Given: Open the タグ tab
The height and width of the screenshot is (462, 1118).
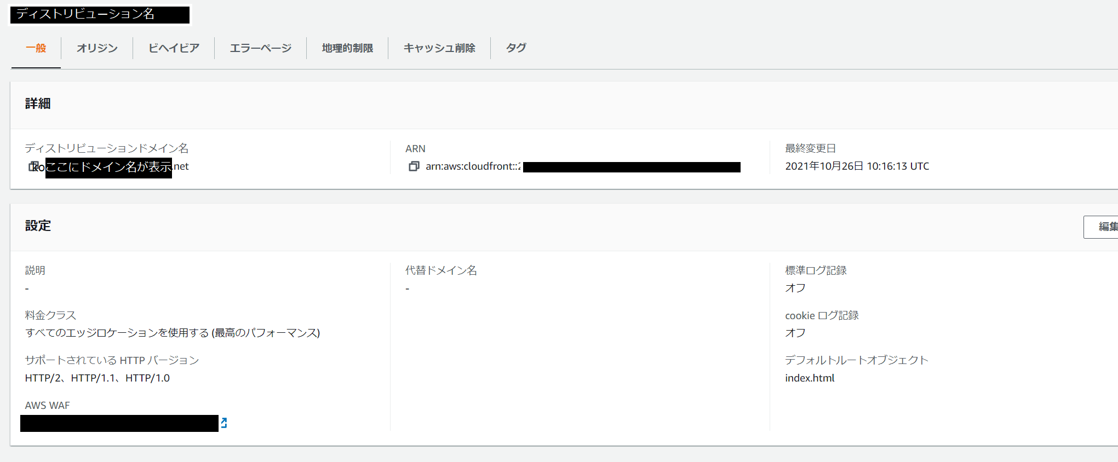Looking at the screenshot, I should point(516,48).
